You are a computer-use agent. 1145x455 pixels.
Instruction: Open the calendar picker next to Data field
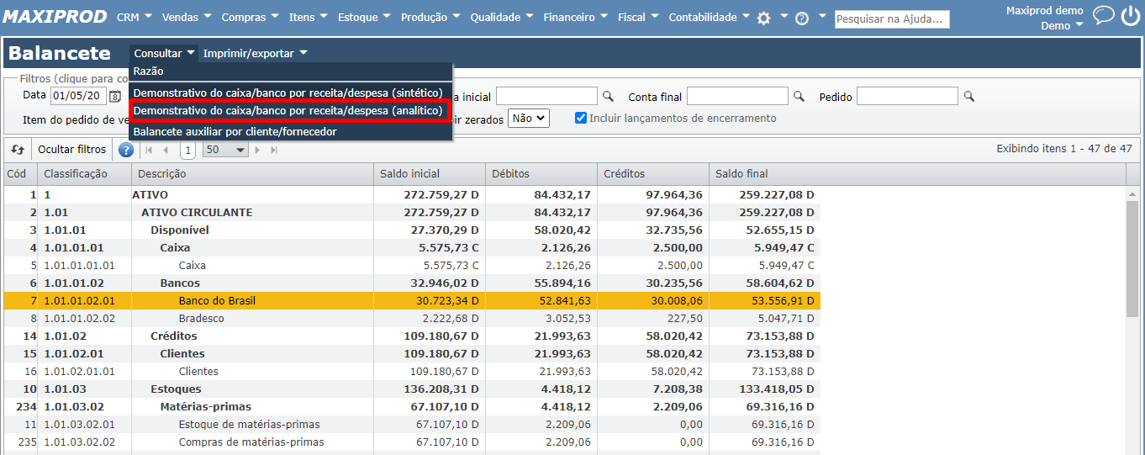pyautogui.click(x=115, y=96)
